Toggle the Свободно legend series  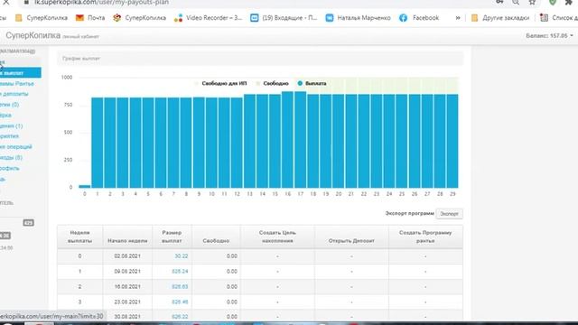(x=273, y=83)
